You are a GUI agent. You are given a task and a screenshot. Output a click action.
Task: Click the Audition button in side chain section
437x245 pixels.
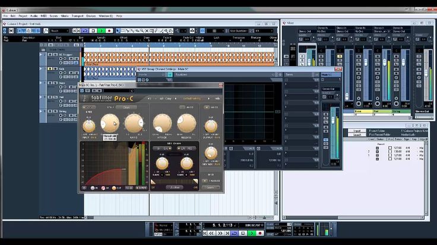pos(174,188)
